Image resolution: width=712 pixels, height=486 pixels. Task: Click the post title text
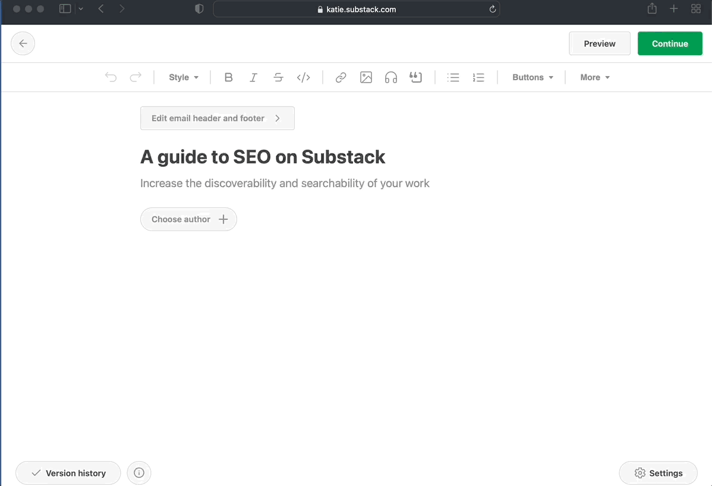(263, 157)
